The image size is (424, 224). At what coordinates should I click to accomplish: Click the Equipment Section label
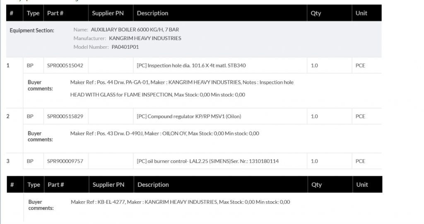tap(32, 31)
